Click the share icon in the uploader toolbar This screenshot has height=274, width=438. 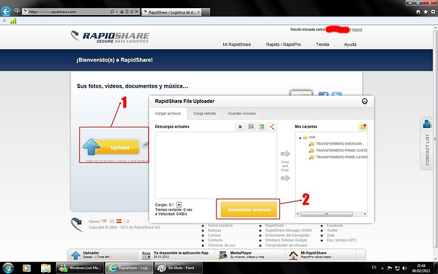[272, 127]
